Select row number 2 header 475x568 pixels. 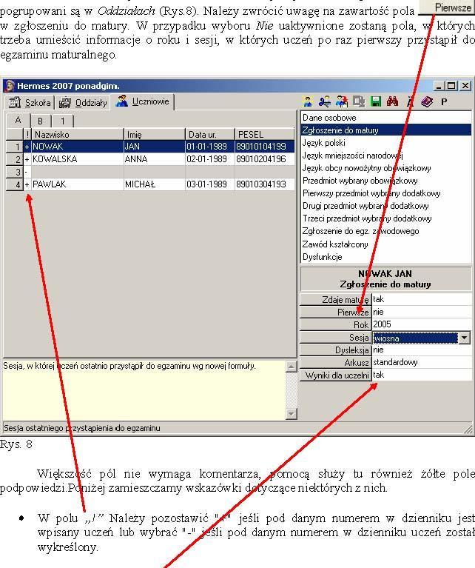point(15,159)
